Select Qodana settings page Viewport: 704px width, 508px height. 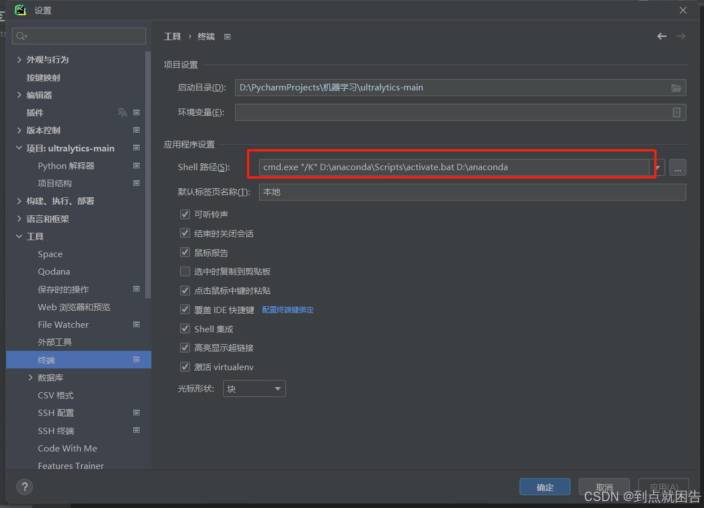pos(54,271)
